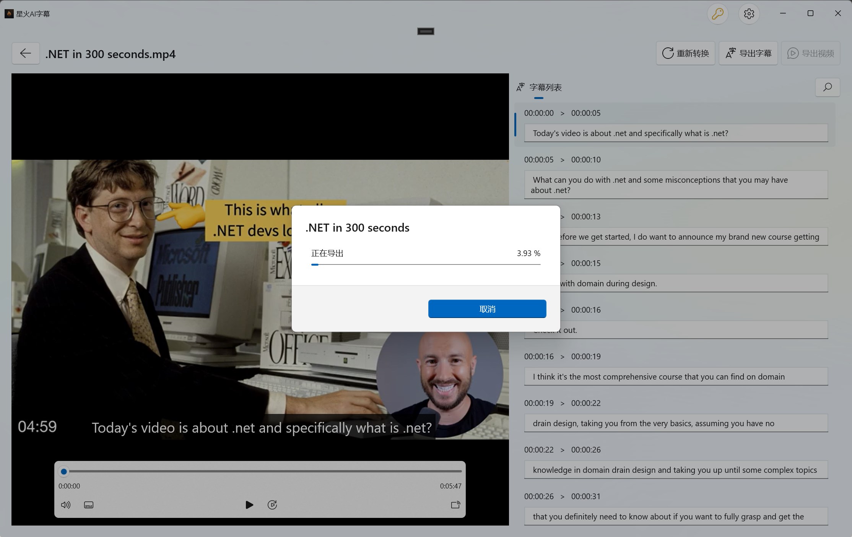Edit subtitle "drain design, taking you from"
The height and width of the screenshot is (537, 852).
tap(676, 423)
